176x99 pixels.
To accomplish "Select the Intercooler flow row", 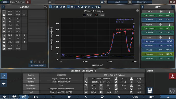I will pos(158,41).
